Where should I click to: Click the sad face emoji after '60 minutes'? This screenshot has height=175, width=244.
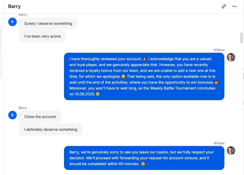143,164
